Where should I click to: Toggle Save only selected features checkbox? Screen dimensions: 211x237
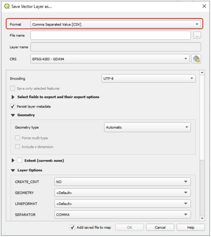(12, 88)
